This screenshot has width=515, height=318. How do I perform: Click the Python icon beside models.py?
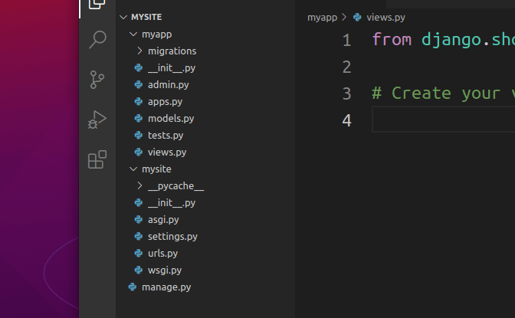point(139,118)
